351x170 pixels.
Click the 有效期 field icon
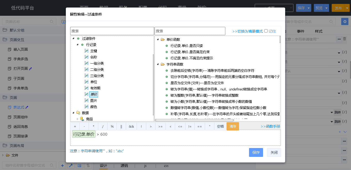86,88
